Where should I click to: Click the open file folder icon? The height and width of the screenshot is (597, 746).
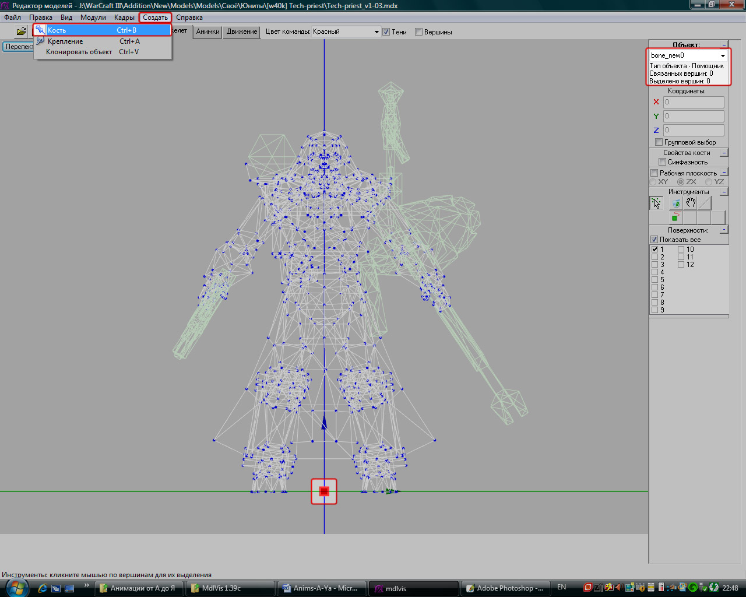point(21,31)
